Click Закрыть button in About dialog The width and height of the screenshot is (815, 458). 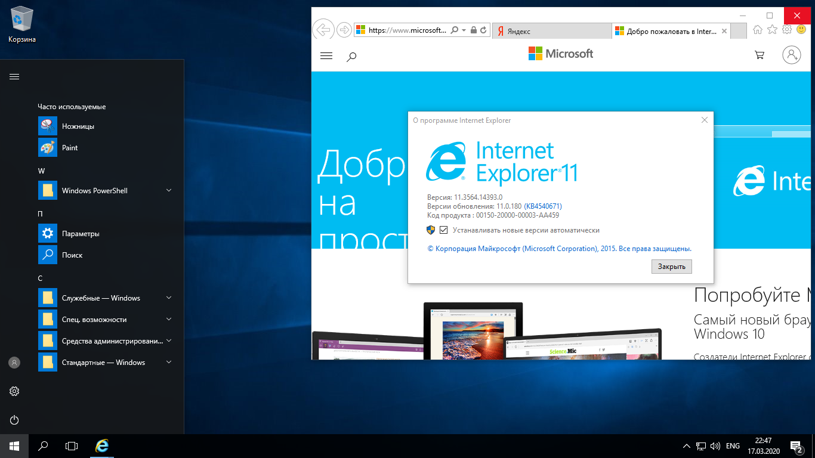coord(672,267)
